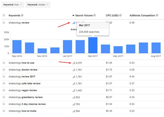The height and width of the screenshot is (117, 164).
Task: Show trend chart for shakeology cafe latte review
Action: pyautogui.click(x=74, y=84)
